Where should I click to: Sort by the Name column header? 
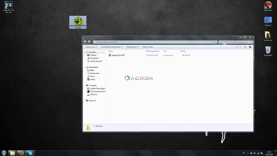click(x=111, y=51)
